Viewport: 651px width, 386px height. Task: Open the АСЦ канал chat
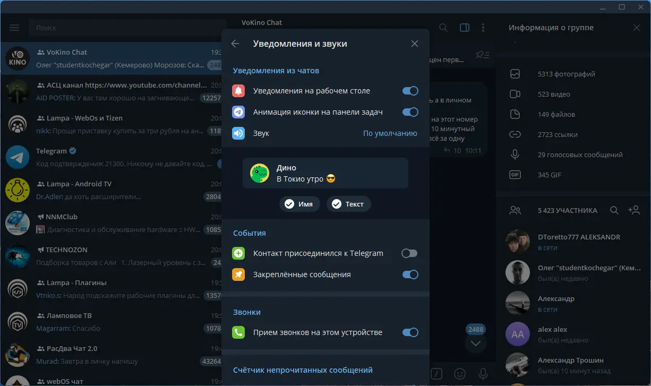[111, 92]
